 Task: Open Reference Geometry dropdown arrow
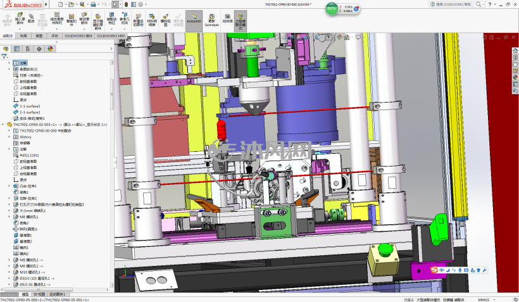pyautogui.click(x=125, y=29)
